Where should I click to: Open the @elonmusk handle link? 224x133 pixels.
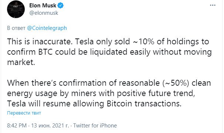click(x=44, y=13)
